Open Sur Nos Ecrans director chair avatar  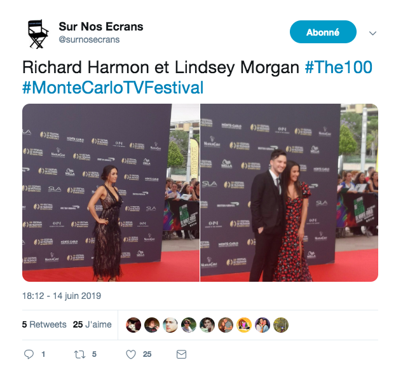38,34
